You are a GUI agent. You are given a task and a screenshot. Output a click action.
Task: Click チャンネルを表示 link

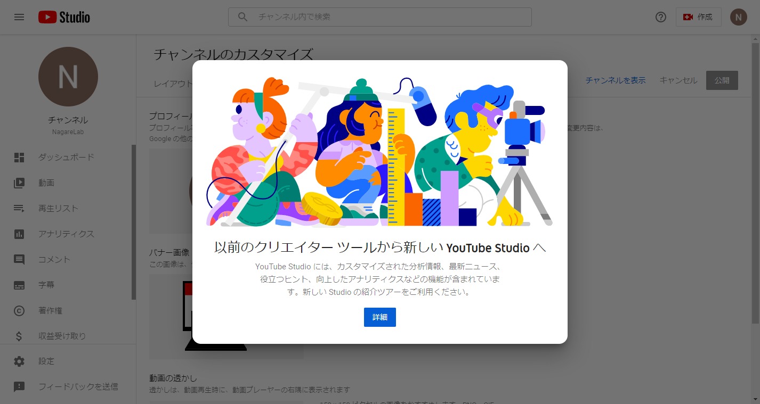(x=616, y=80)
